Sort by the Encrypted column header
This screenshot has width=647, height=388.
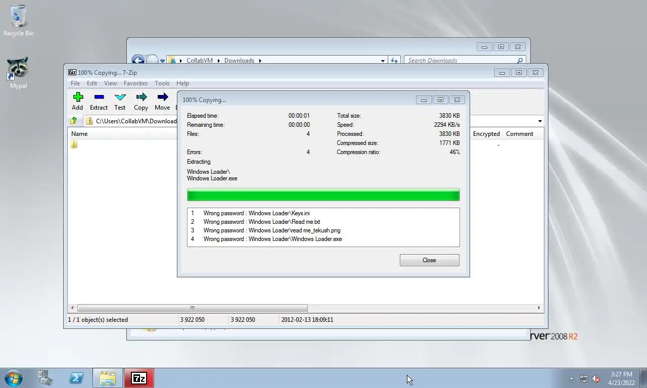click(486, 134)
